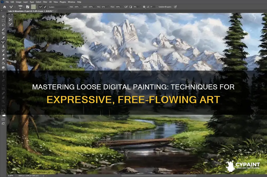The height and width of the screenshot is (177, 267).
Task: Open the Wet percentage dropdown
Action: [81, 7]
